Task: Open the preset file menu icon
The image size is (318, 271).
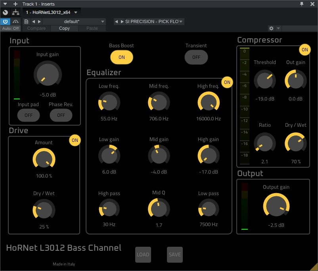Action: point(26,21)
